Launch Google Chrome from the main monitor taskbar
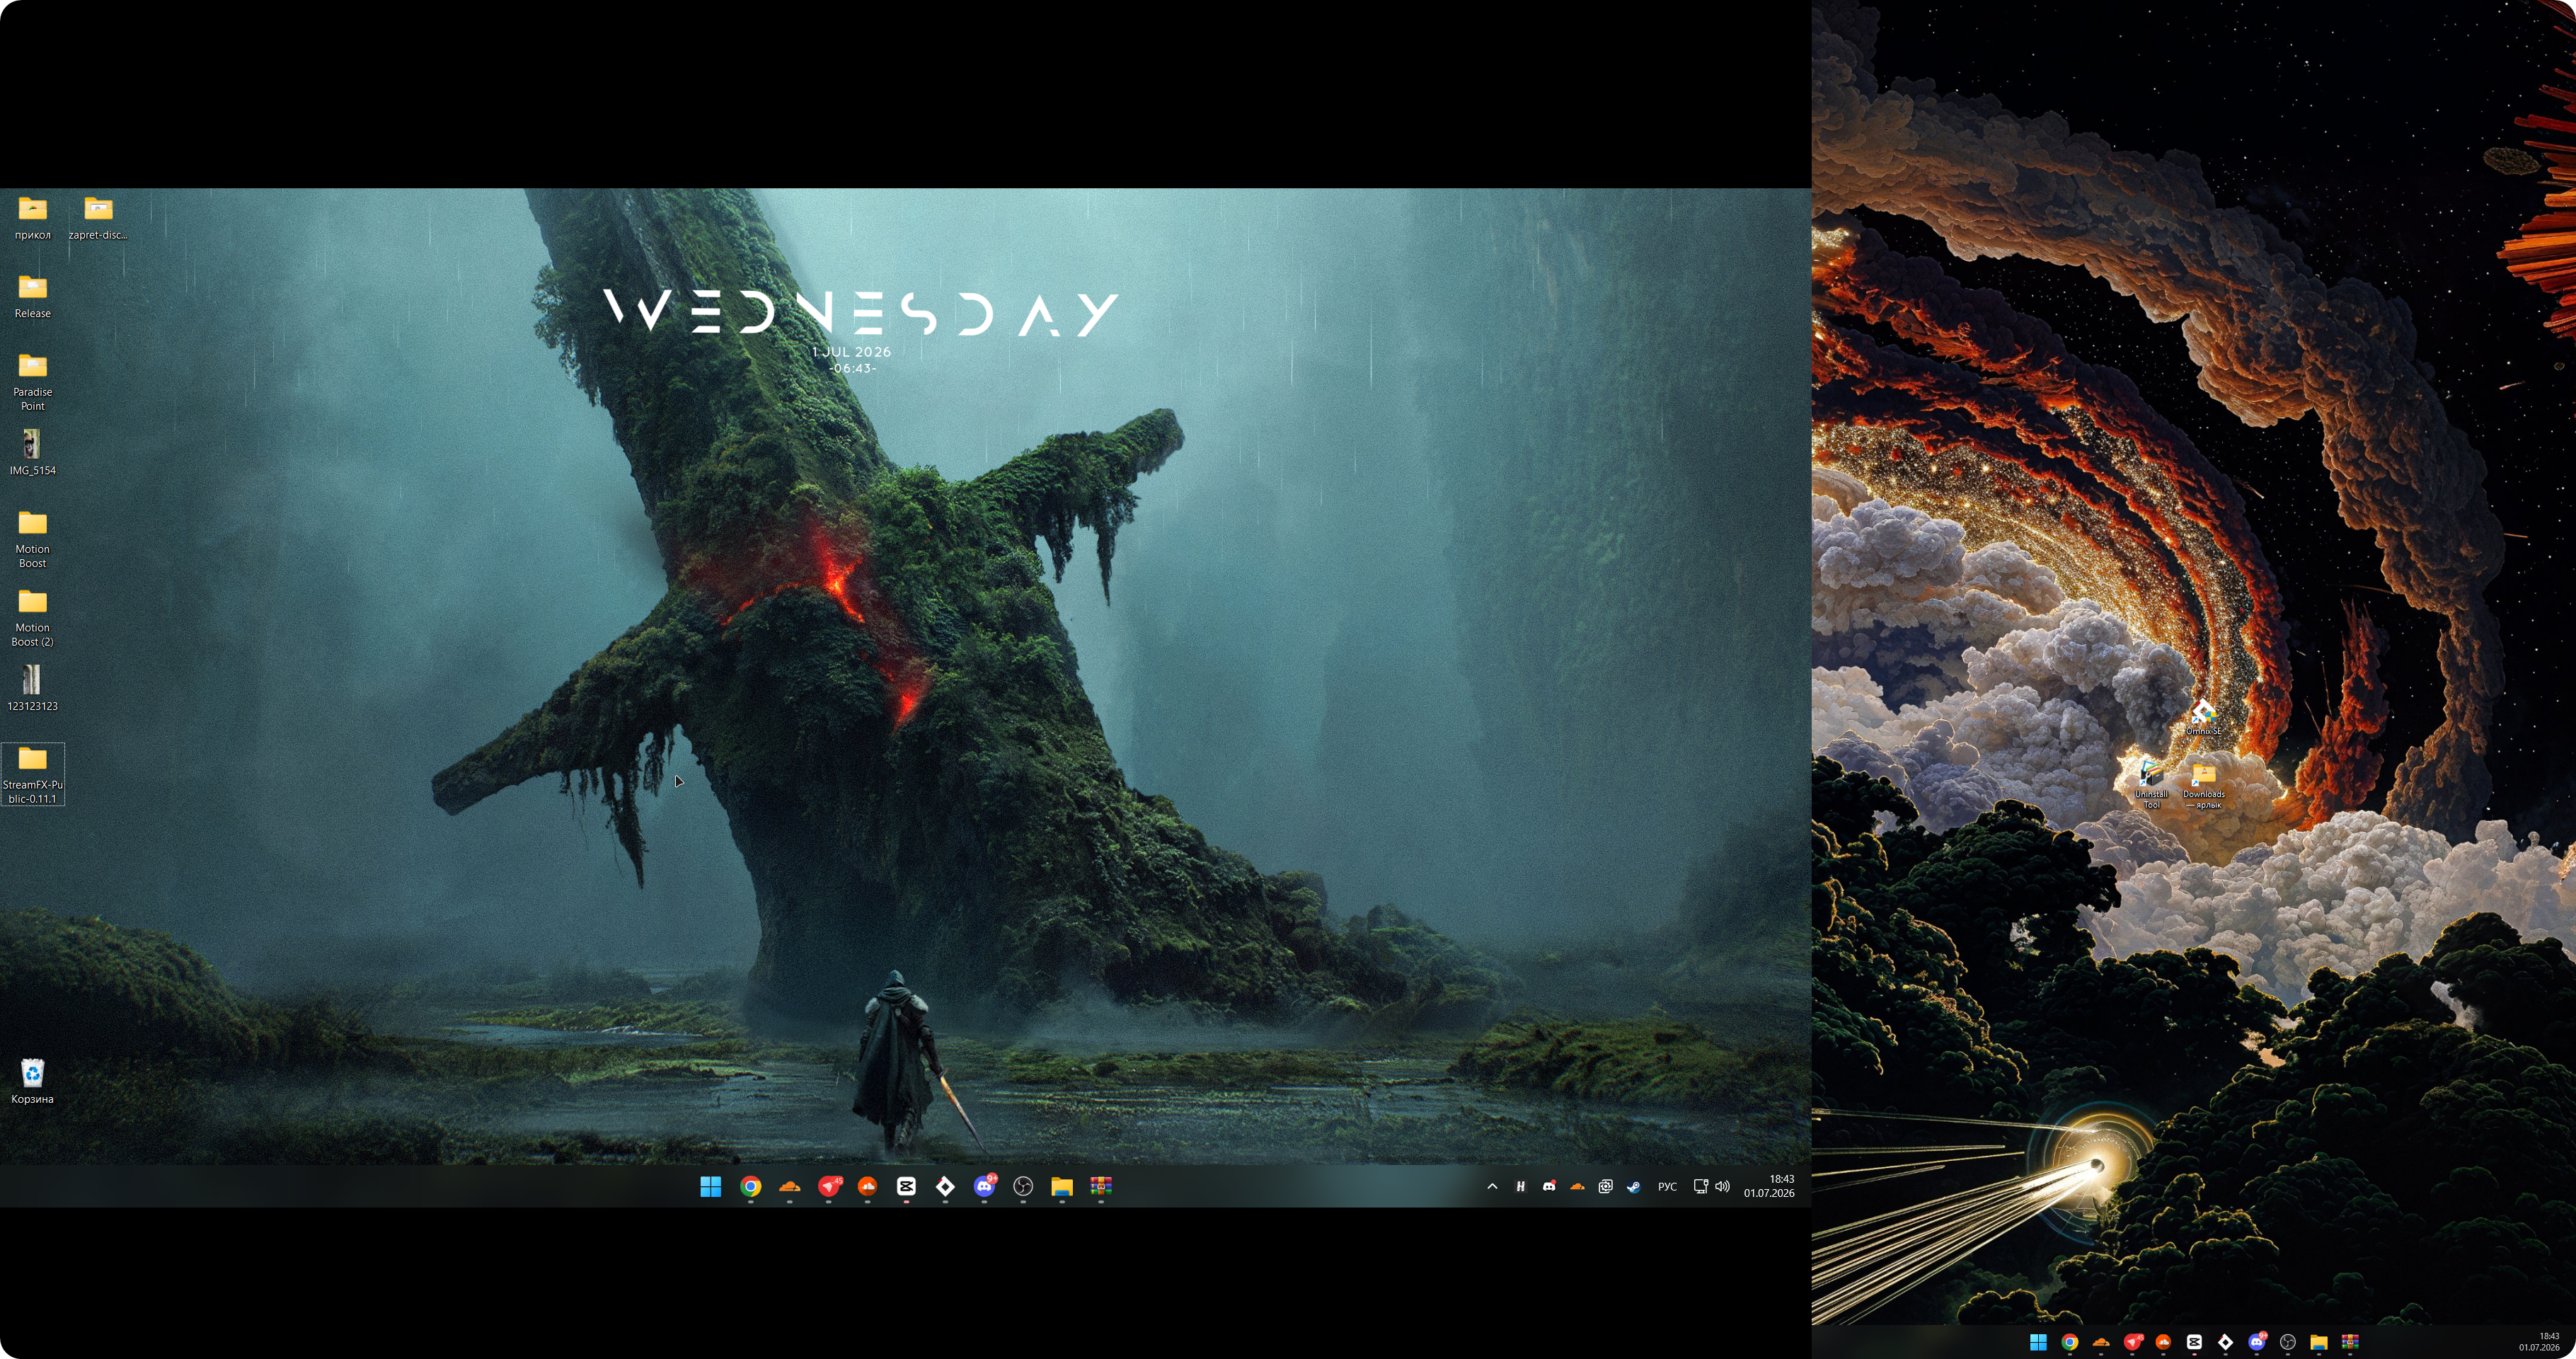This screenshot has height=1359, width=2576. point(750,1186)
